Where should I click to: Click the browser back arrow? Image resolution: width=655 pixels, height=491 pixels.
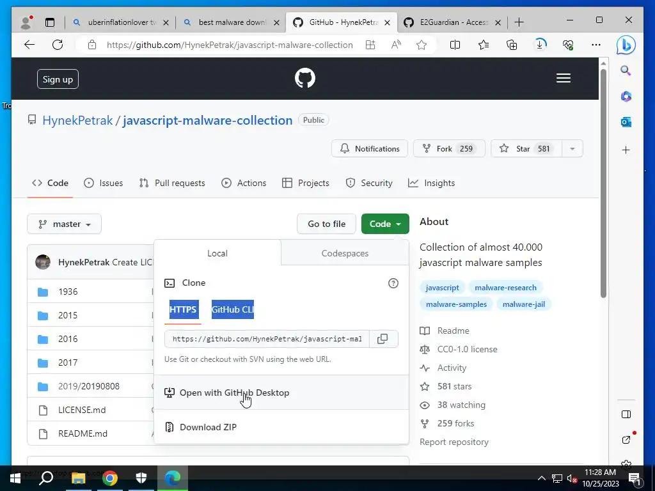(x=29, y=45)
